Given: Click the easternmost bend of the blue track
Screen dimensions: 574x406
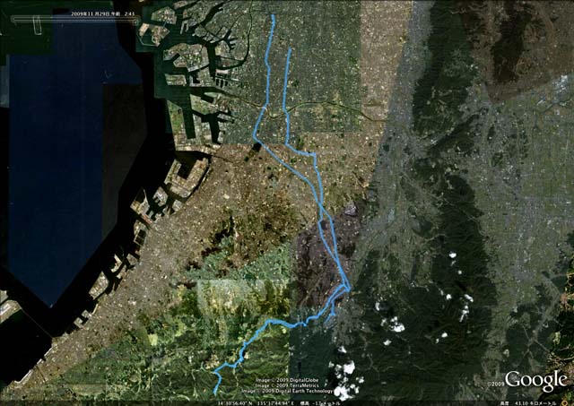Looking at the screenshot, I should coord(348,289).
